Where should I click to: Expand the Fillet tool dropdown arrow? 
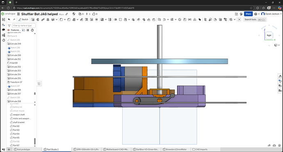(x=65, y=20)
